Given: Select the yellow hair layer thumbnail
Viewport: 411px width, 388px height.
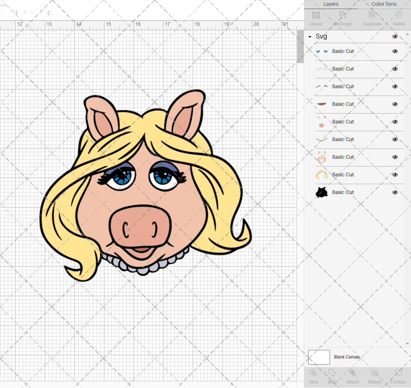Looking at the screenshot, I should (x=322, y=174).
